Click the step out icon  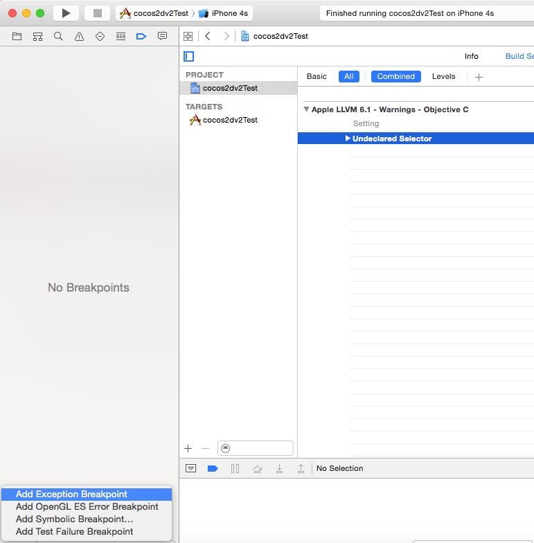[301, 468]
